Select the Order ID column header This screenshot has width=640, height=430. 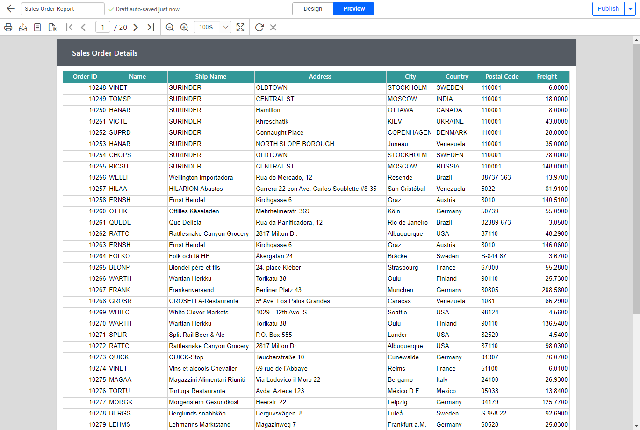tap(85, 76)
